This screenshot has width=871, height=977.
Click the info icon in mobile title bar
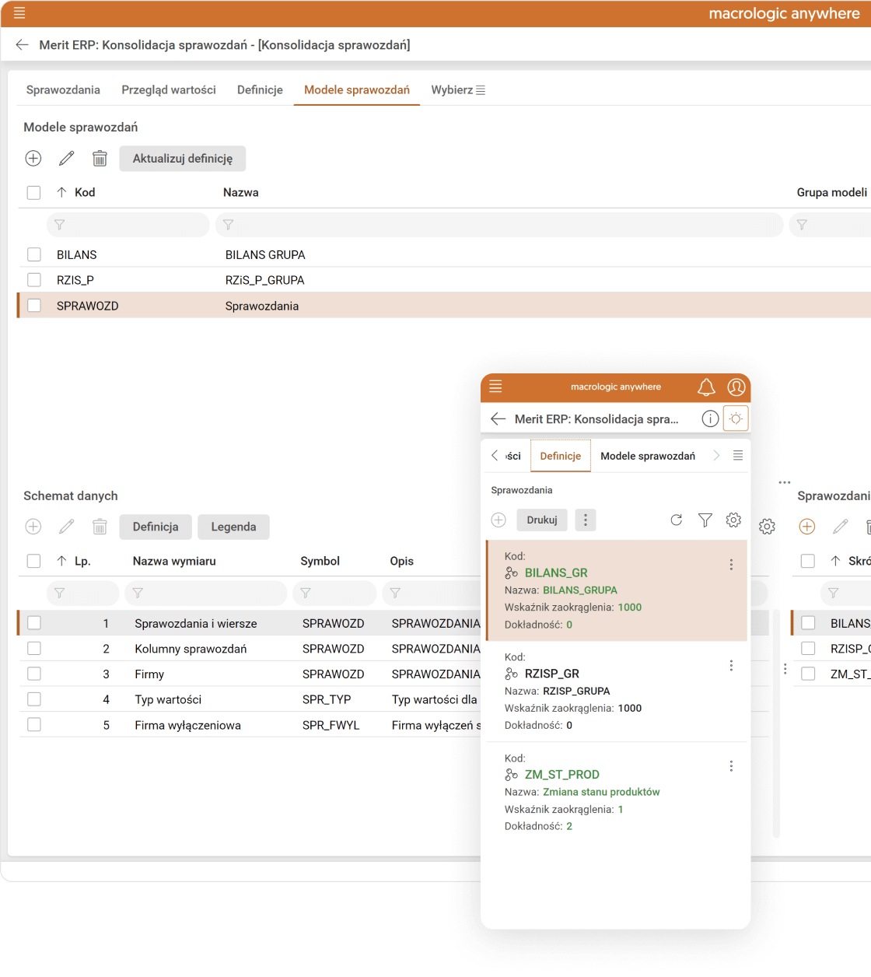click(710, 419)
